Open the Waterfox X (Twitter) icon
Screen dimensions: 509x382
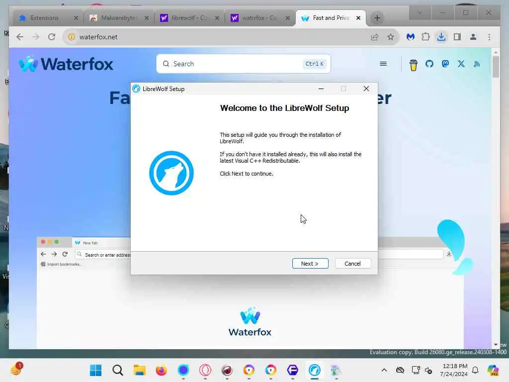(x=461, y=64)
